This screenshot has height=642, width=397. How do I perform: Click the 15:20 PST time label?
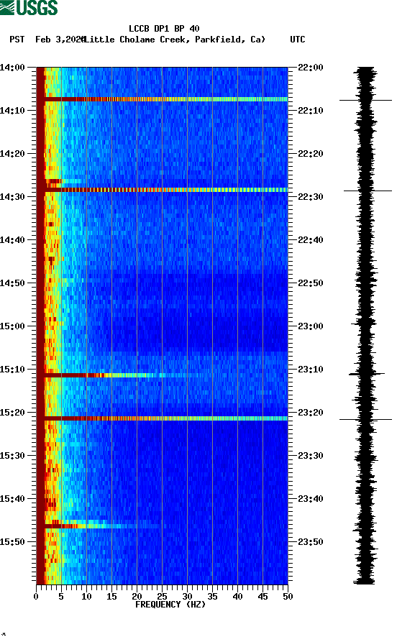[x=12, y=413]
